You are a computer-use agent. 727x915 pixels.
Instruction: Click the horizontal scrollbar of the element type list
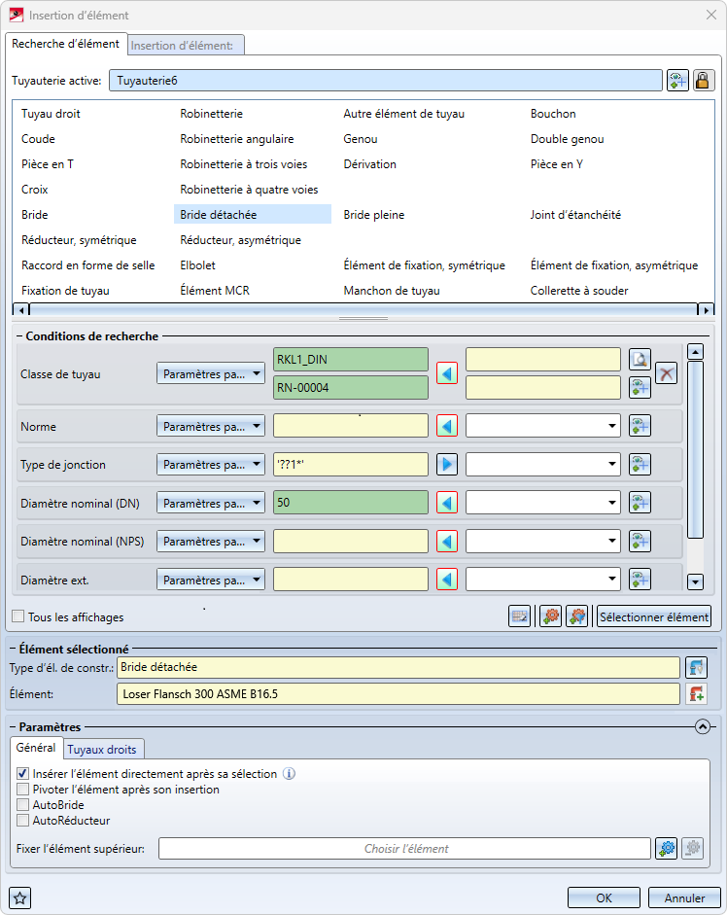tap(360, 310)
